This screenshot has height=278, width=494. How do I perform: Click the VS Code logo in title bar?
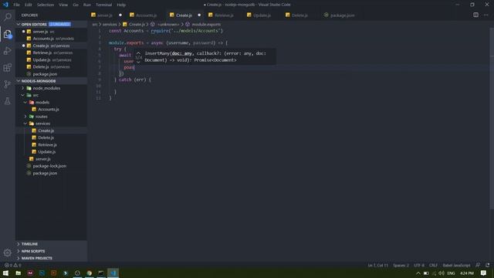pyautogui.click(x=5, y=5)
